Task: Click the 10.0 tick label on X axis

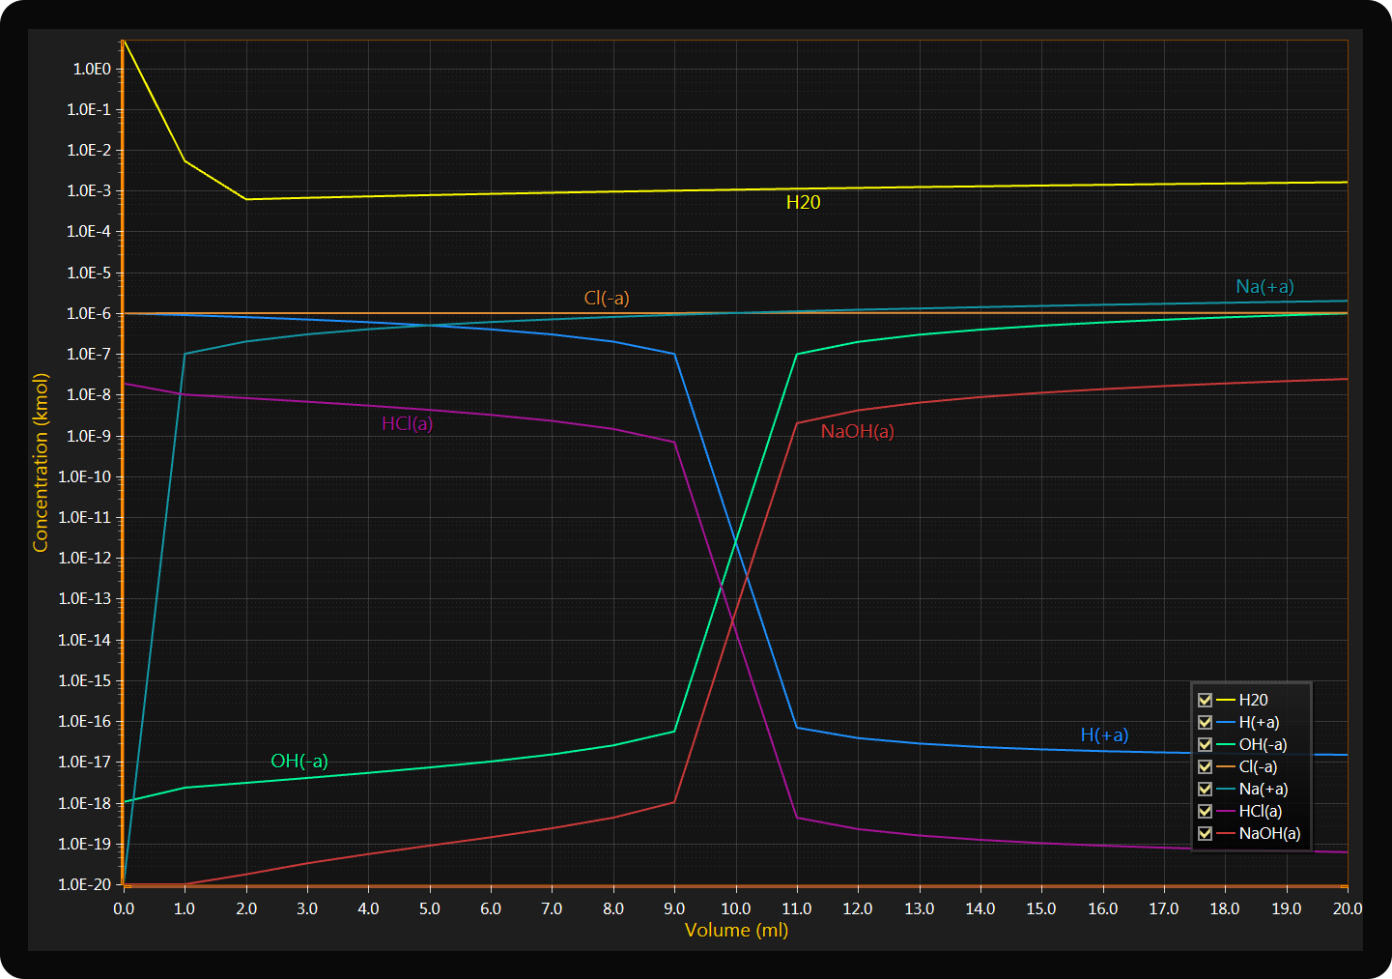Action: [735, 908]
